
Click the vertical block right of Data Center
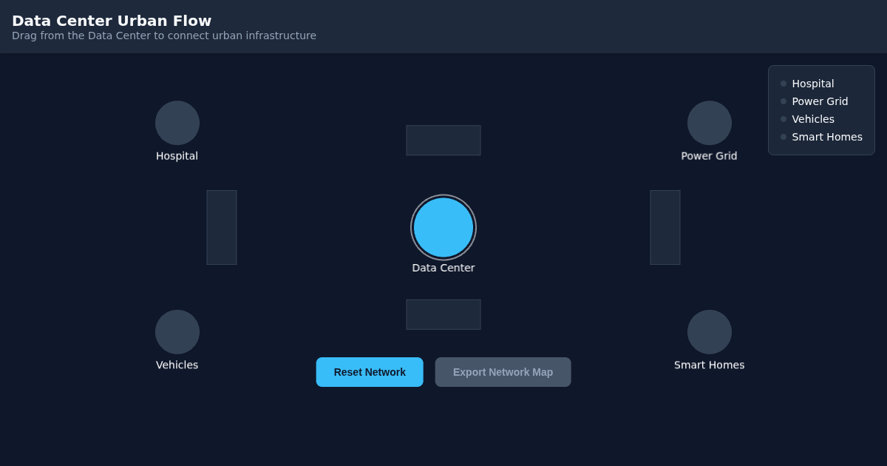665,227
